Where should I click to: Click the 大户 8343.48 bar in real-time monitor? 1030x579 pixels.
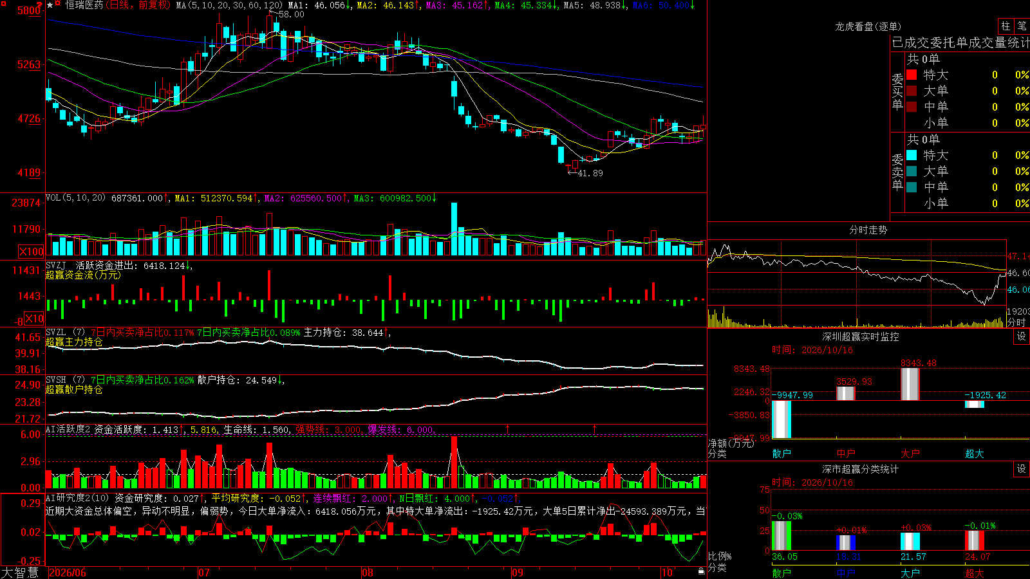point(910,384)
